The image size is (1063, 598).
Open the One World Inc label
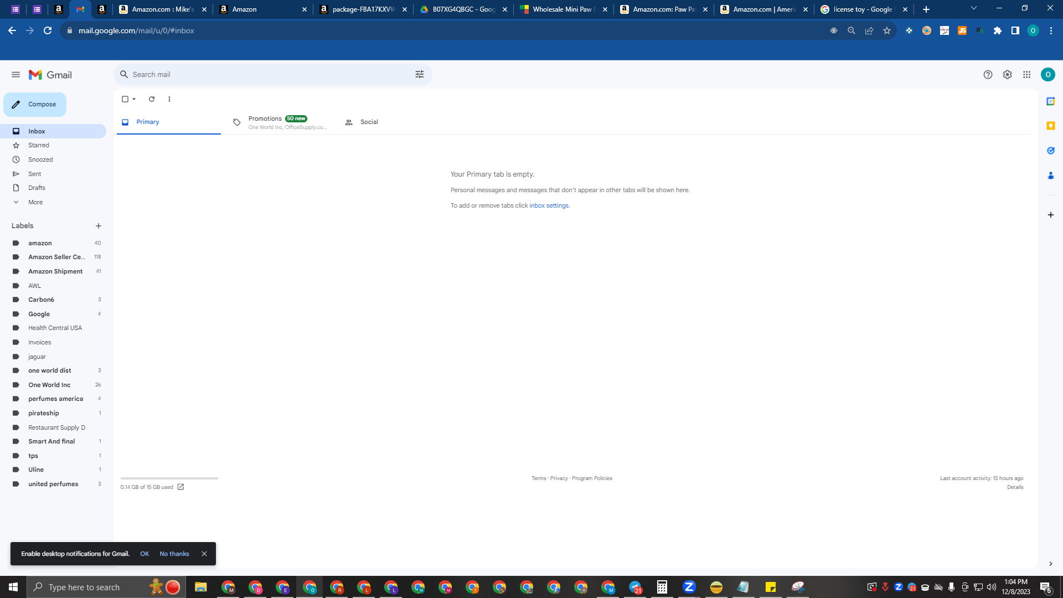coord(49,385)
